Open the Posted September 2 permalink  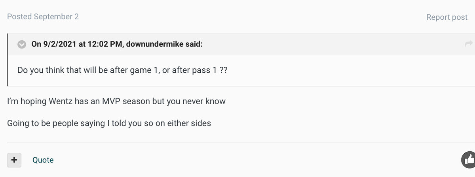coord(43,17)
